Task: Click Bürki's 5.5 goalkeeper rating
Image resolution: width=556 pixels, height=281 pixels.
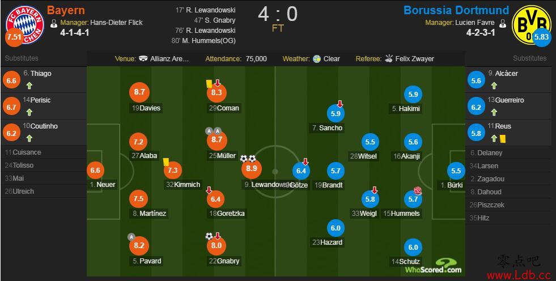Action: click(x=456, y=171)
